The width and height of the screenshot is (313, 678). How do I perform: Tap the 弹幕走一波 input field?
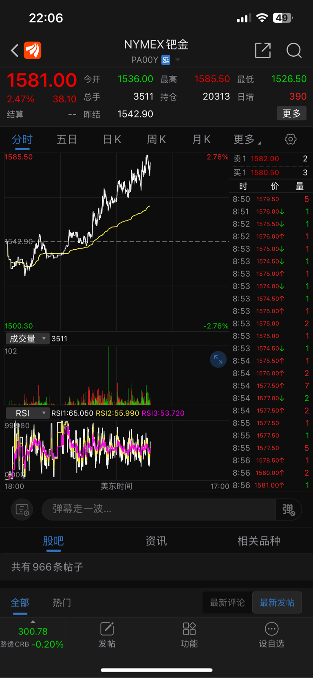click(159, 509)
